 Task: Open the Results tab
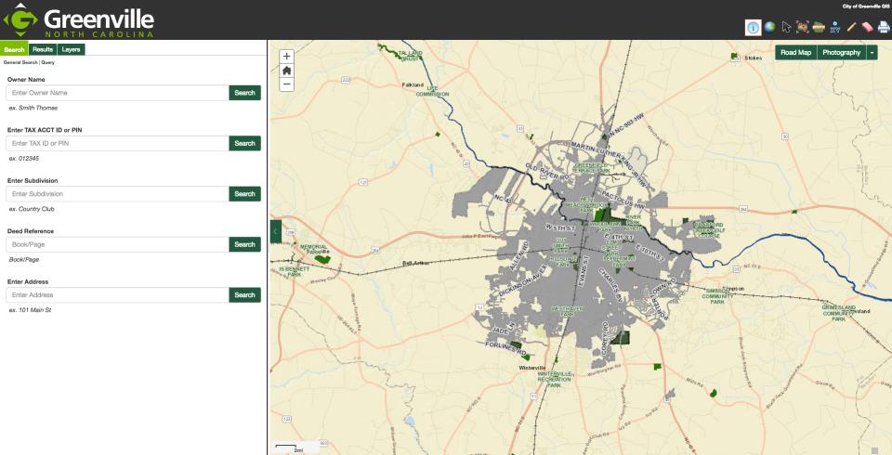(x=43, y=49)
